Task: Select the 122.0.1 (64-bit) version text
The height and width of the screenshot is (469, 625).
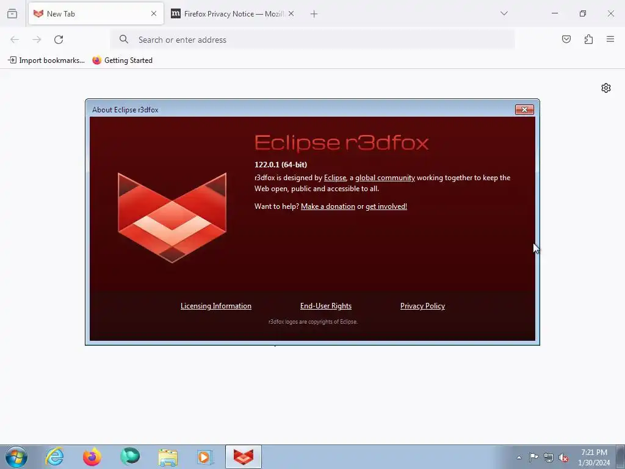Action: coord(281,165)
